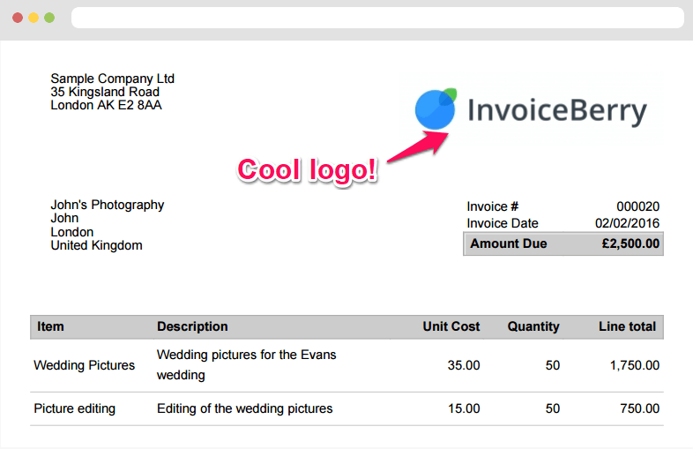Click the 'Item' column header
Image resolution: width=693 pixels, height=449 pixels.
(x=50, y=326)
